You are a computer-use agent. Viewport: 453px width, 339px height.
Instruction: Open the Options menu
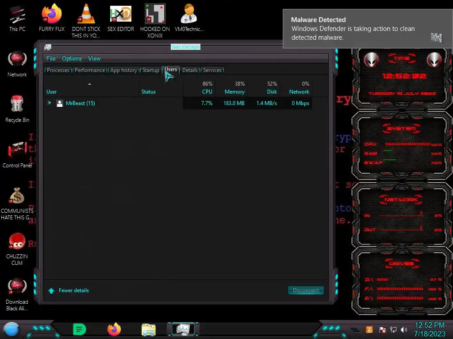(72, 59)
